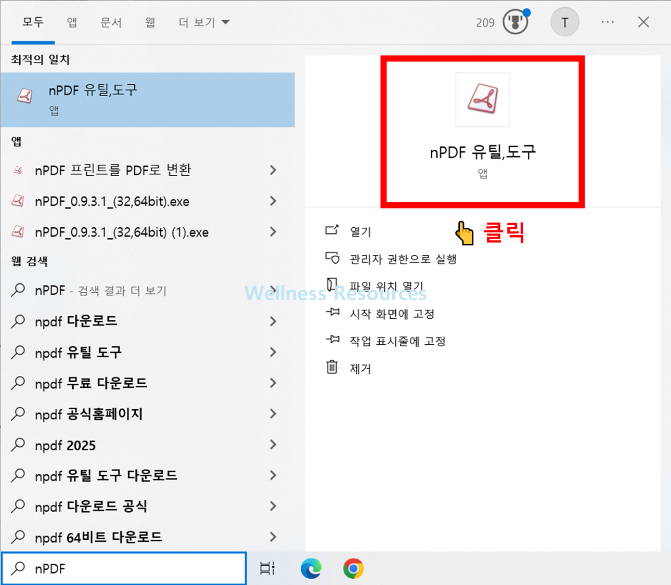Click icon beside nPDF_0.9.3.1_(32,64bit) (1).exe
Screen dimensions: 671x585
(x=18, y=231)
